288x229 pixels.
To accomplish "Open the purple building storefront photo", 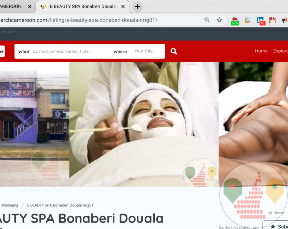I will (34, 124).
